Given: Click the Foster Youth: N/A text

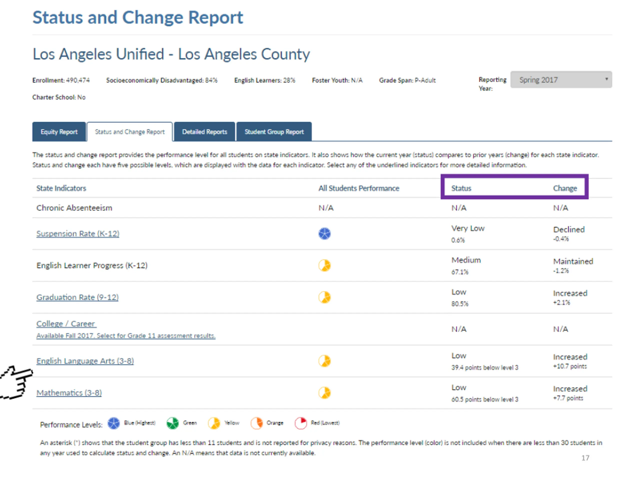Looking at the screenshot, I should click(x=337, y=80).
